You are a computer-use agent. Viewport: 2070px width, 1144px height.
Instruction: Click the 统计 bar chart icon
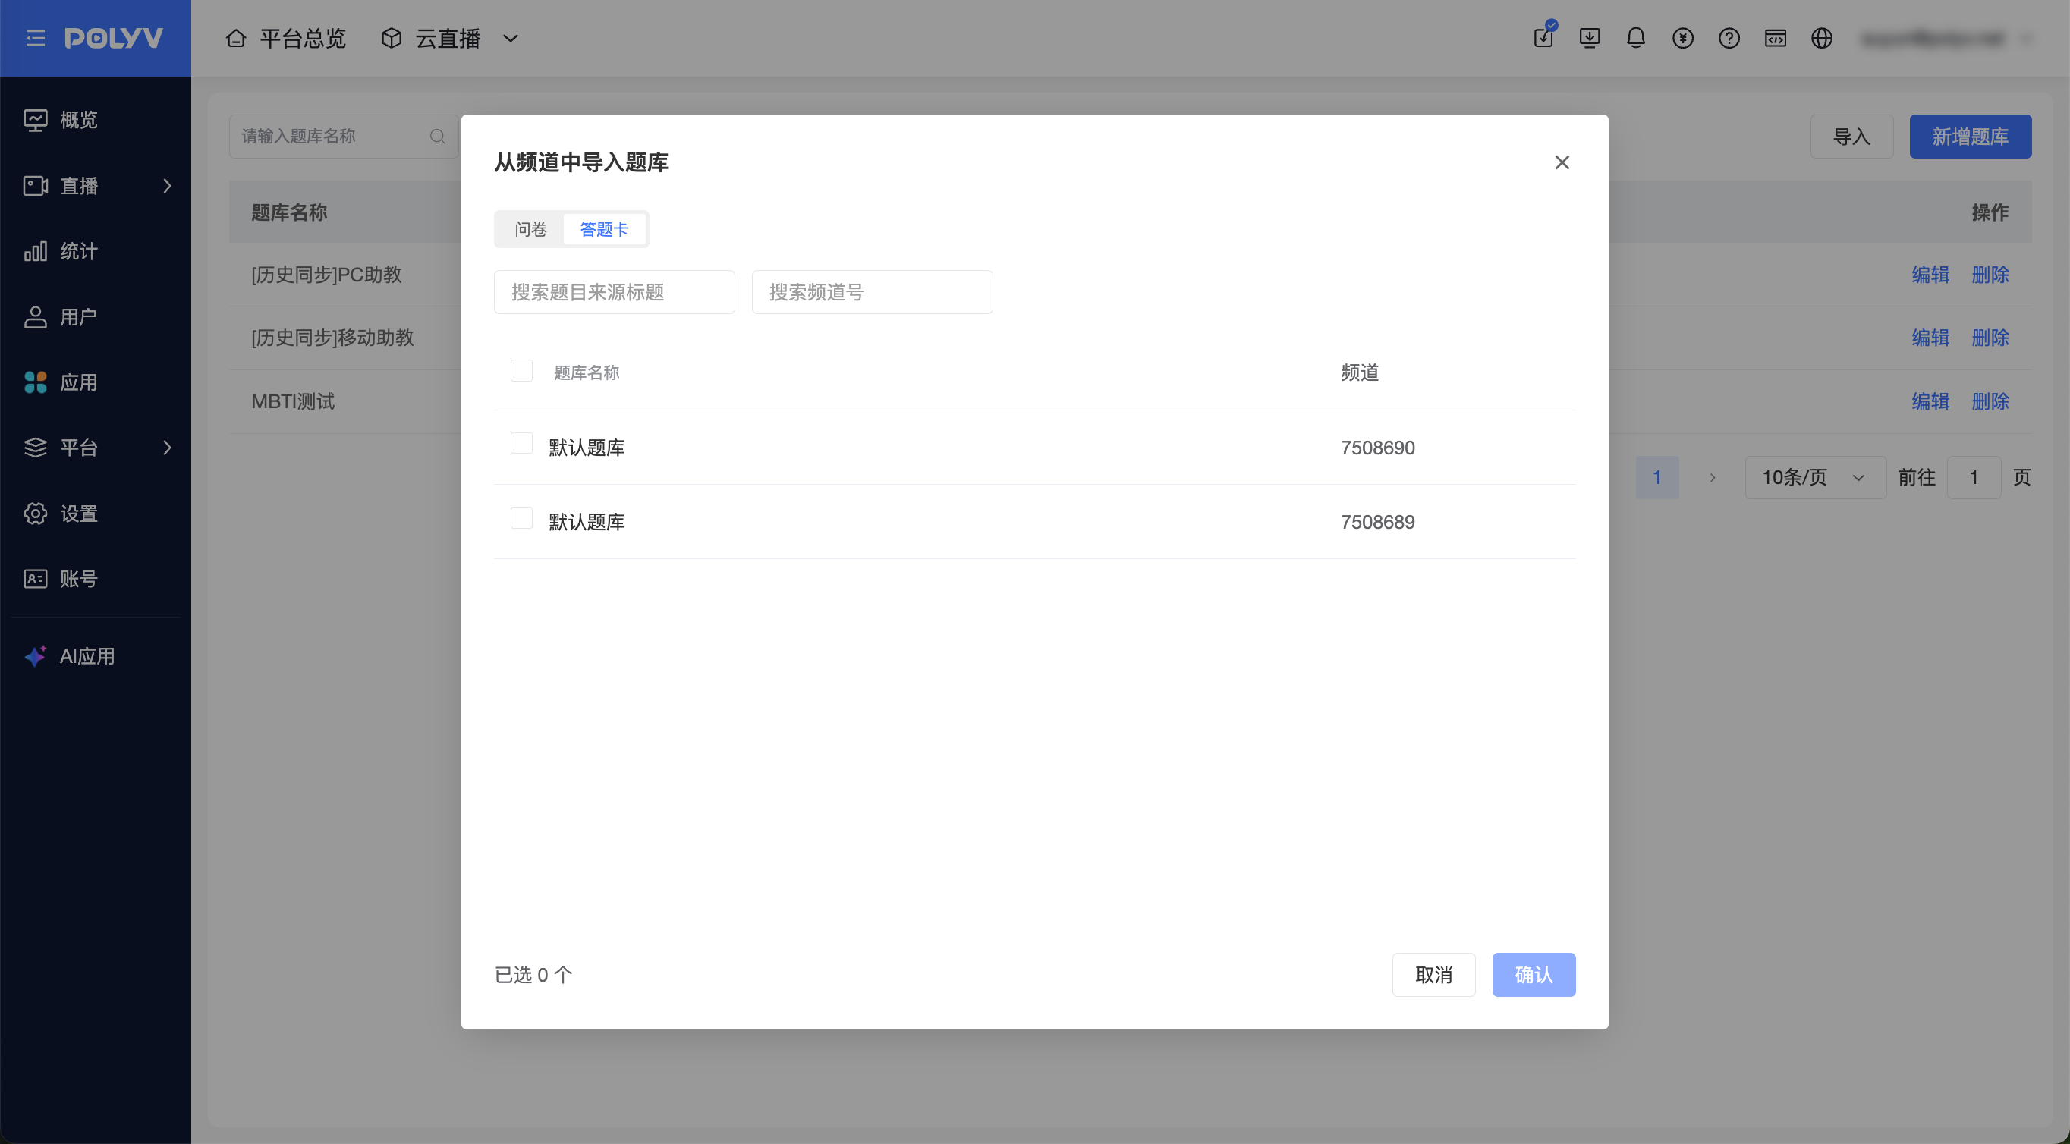(x=36, y=251)
